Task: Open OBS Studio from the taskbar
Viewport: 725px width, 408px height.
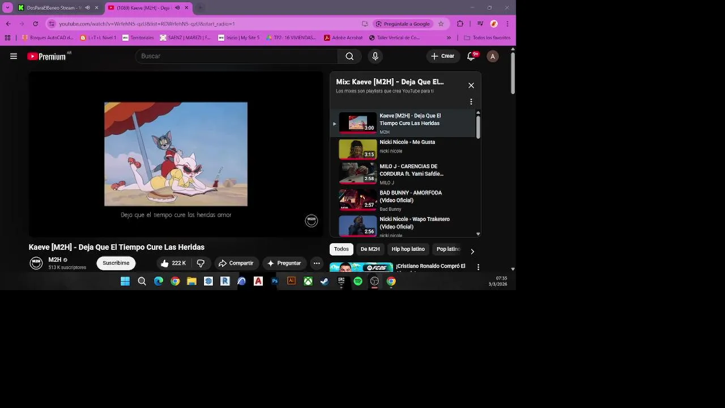Action: click(374, 281)
